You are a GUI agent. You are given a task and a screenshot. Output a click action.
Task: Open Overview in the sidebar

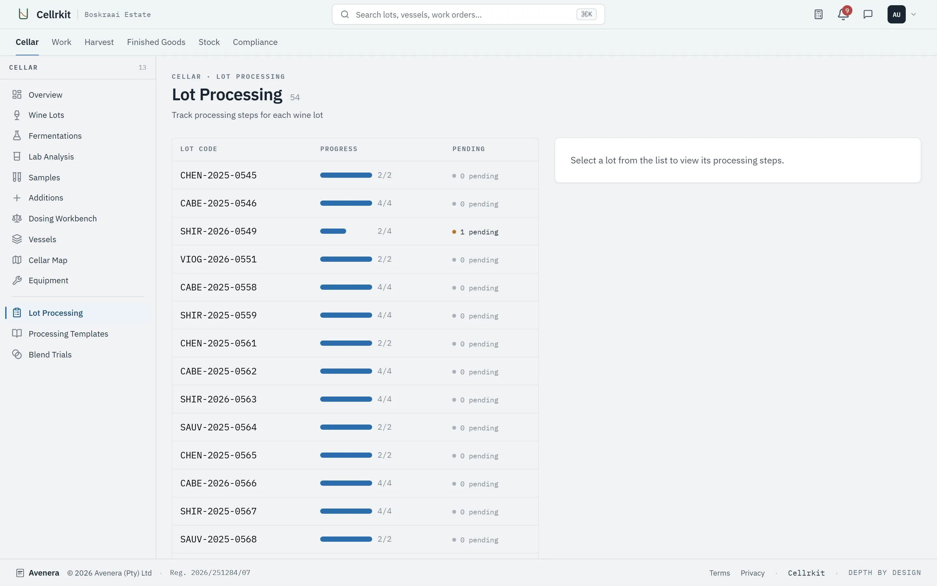pos(77,94)
